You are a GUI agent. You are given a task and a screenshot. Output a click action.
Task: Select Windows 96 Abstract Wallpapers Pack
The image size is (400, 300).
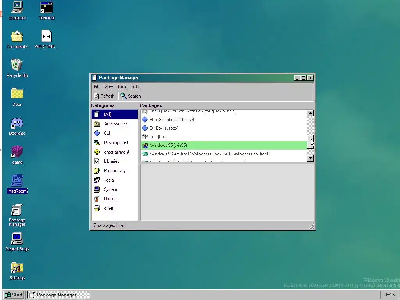tap(224, 154)
